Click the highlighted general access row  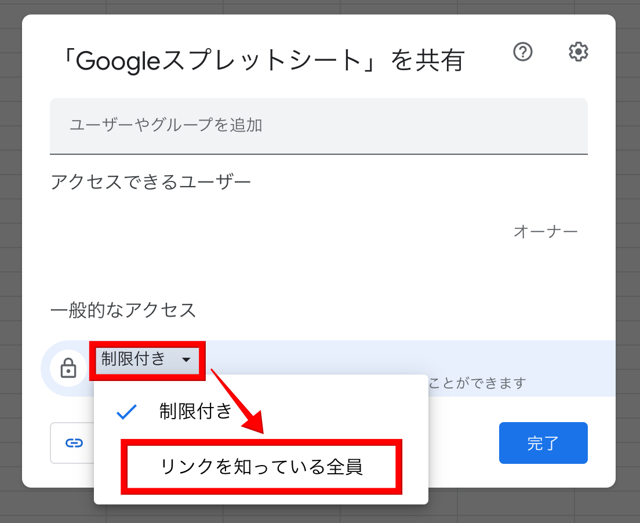tap(329, 368)
